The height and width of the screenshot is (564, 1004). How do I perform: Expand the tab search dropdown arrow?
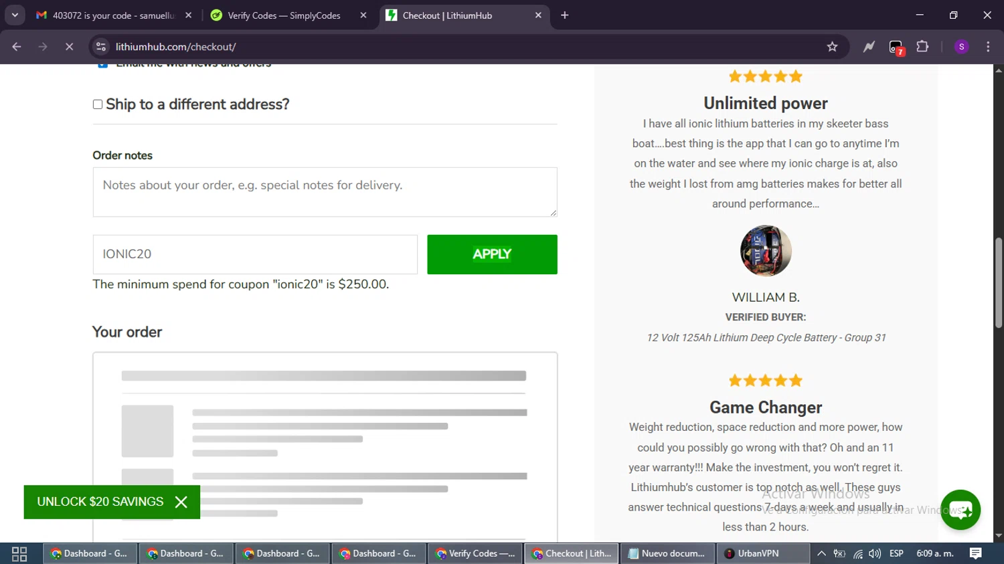(15, 15)
